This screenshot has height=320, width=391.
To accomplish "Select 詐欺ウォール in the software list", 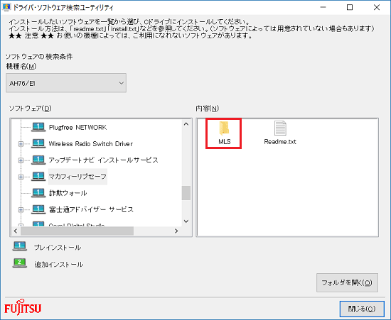I will (x=68, y=193).
